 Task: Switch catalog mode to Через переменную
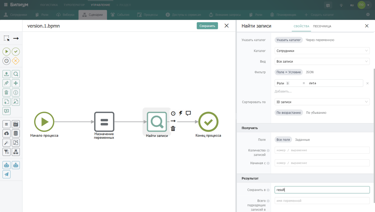320,40
